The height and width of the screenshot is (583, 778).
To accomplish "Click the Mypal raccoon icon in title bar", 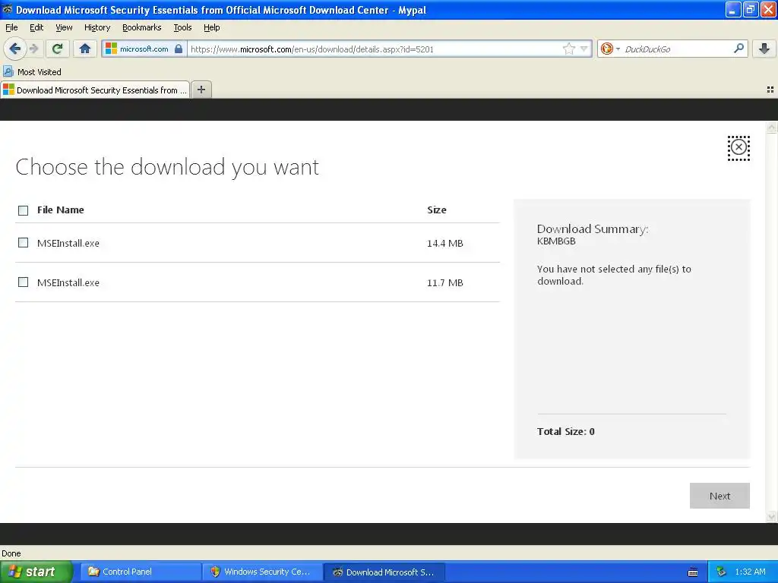I will [x=7, y=9].
